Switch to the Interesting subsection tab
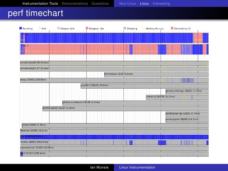The width and height of the screenshot is (228, 171). click(161, 4)
